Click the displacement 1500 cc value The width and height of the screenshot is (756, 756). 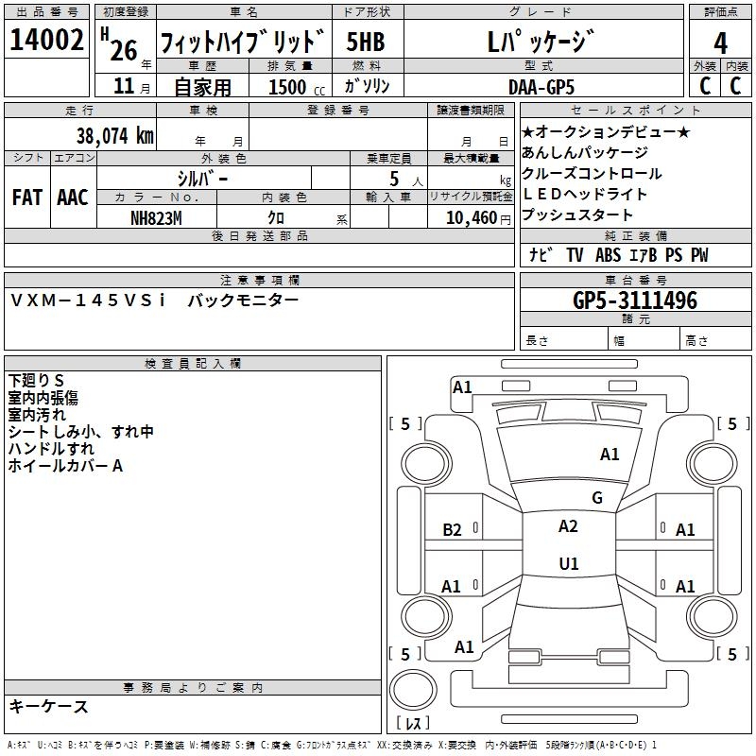tap(297, 87)
